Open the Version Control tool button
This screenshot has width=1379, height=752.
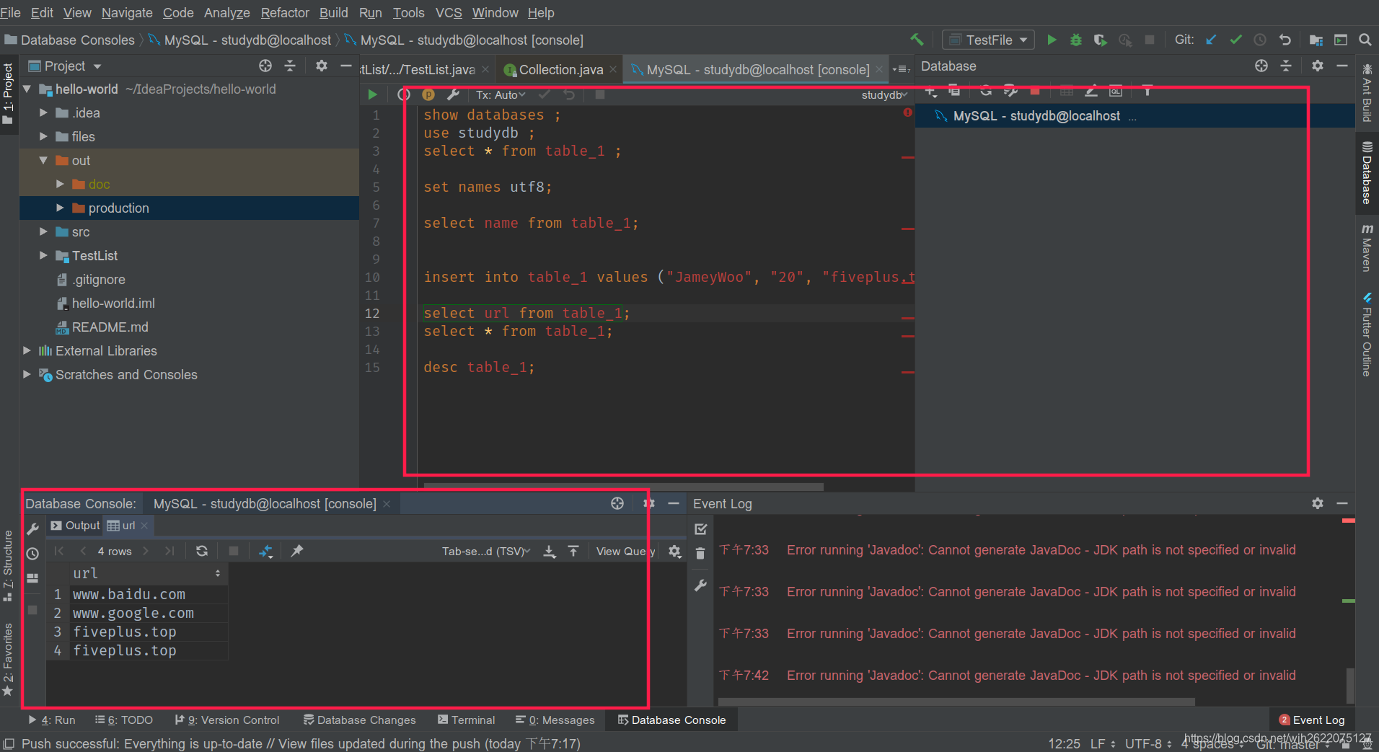(x=226, y=720)
